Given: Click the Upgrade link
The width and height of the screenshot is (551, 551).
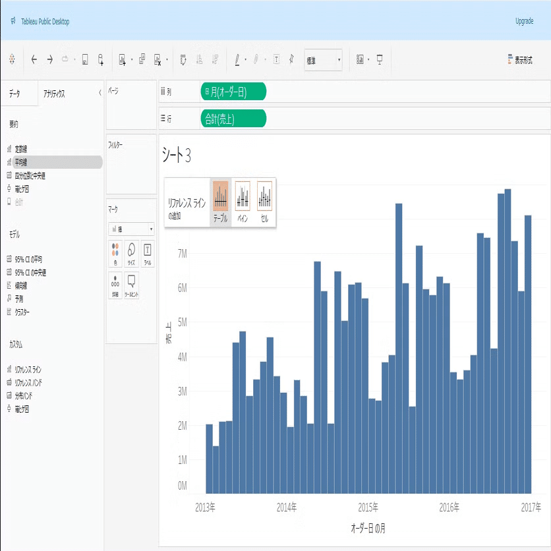Looking at the screenshot, I should click(x=524, y=21).
